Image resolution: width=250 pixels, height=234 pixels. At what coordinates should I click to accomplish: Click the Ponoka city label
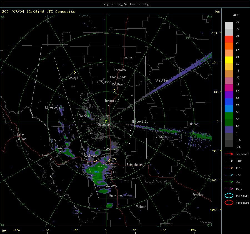pos(127,57)
